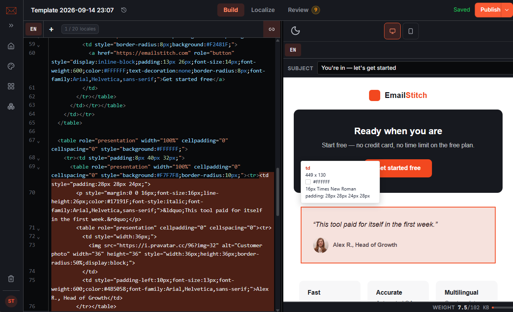Open the Publish dropdown arrow
This screenshot has width=513, height=312.
pos(507,10)
